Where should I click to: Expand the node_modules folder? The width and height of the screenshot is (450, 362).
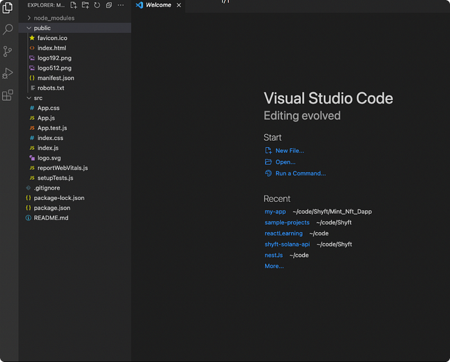(53, 18)
